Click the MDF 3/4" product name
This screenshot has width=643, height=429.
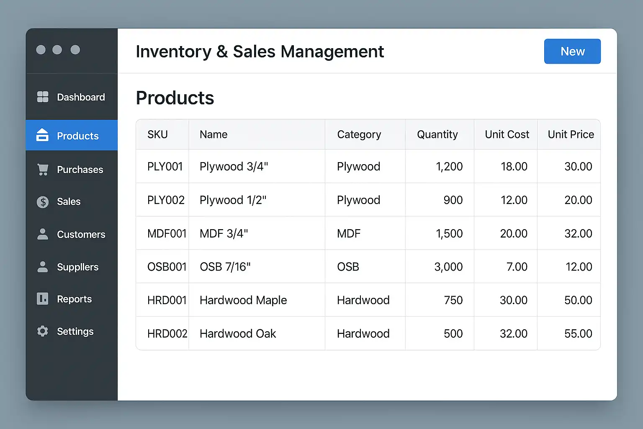point(224,234)
